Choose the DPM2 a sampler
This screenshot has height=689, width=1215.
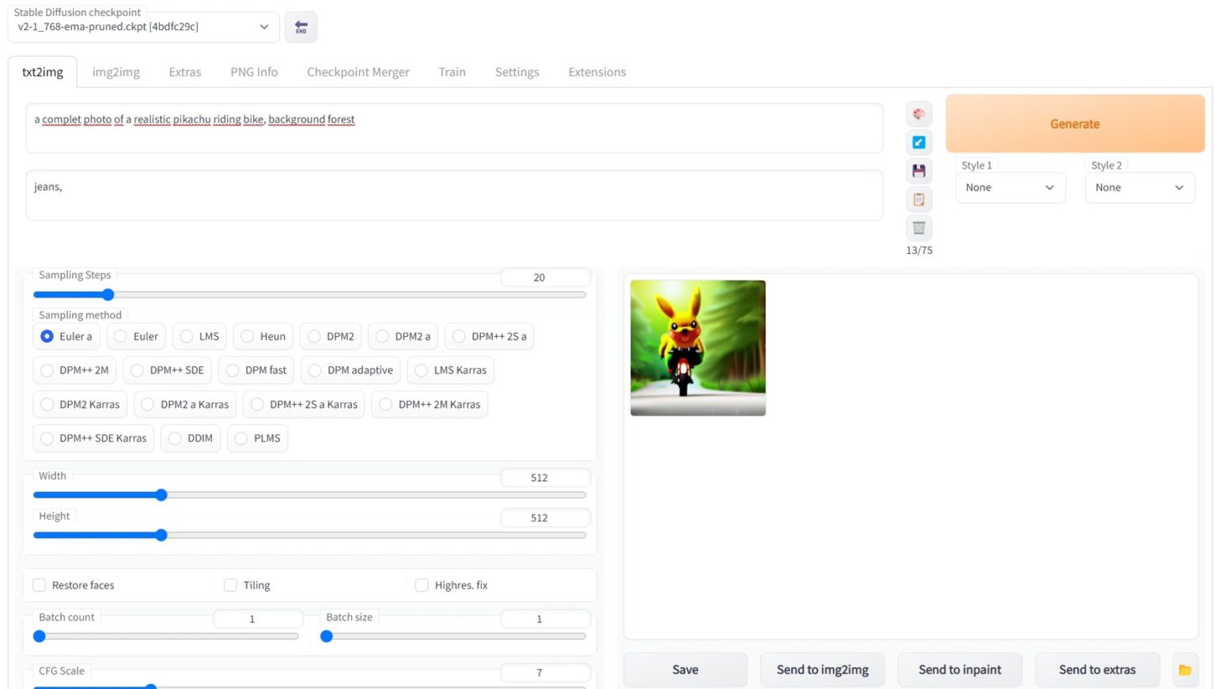coord(403,336)
